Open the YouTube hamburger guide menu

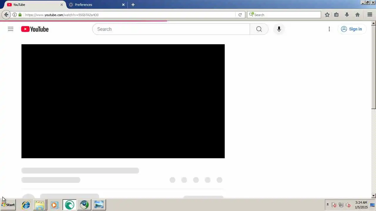[11, 29]
